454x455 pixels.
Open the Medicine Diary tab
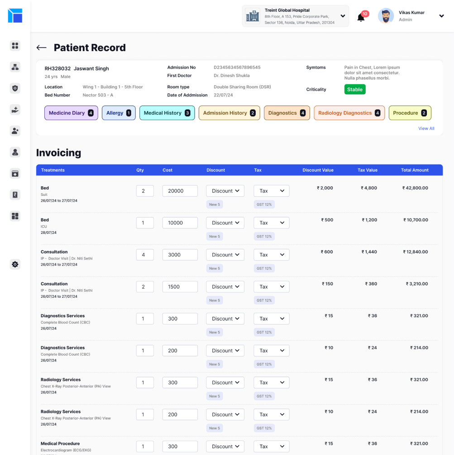point(71,113)
